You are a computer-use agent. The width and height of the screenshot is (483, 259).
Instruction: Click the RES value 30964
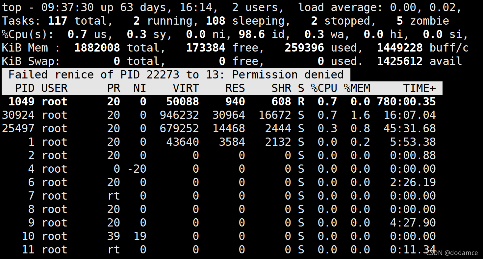pos(229,115)
